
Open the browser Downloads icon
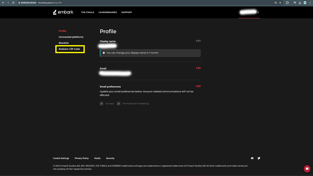300,3
